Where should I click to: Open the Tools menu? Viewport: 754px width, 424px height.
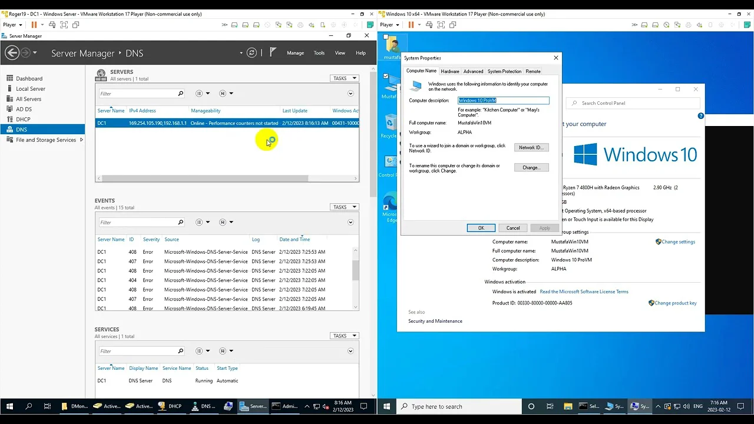(x=319, y=53)
